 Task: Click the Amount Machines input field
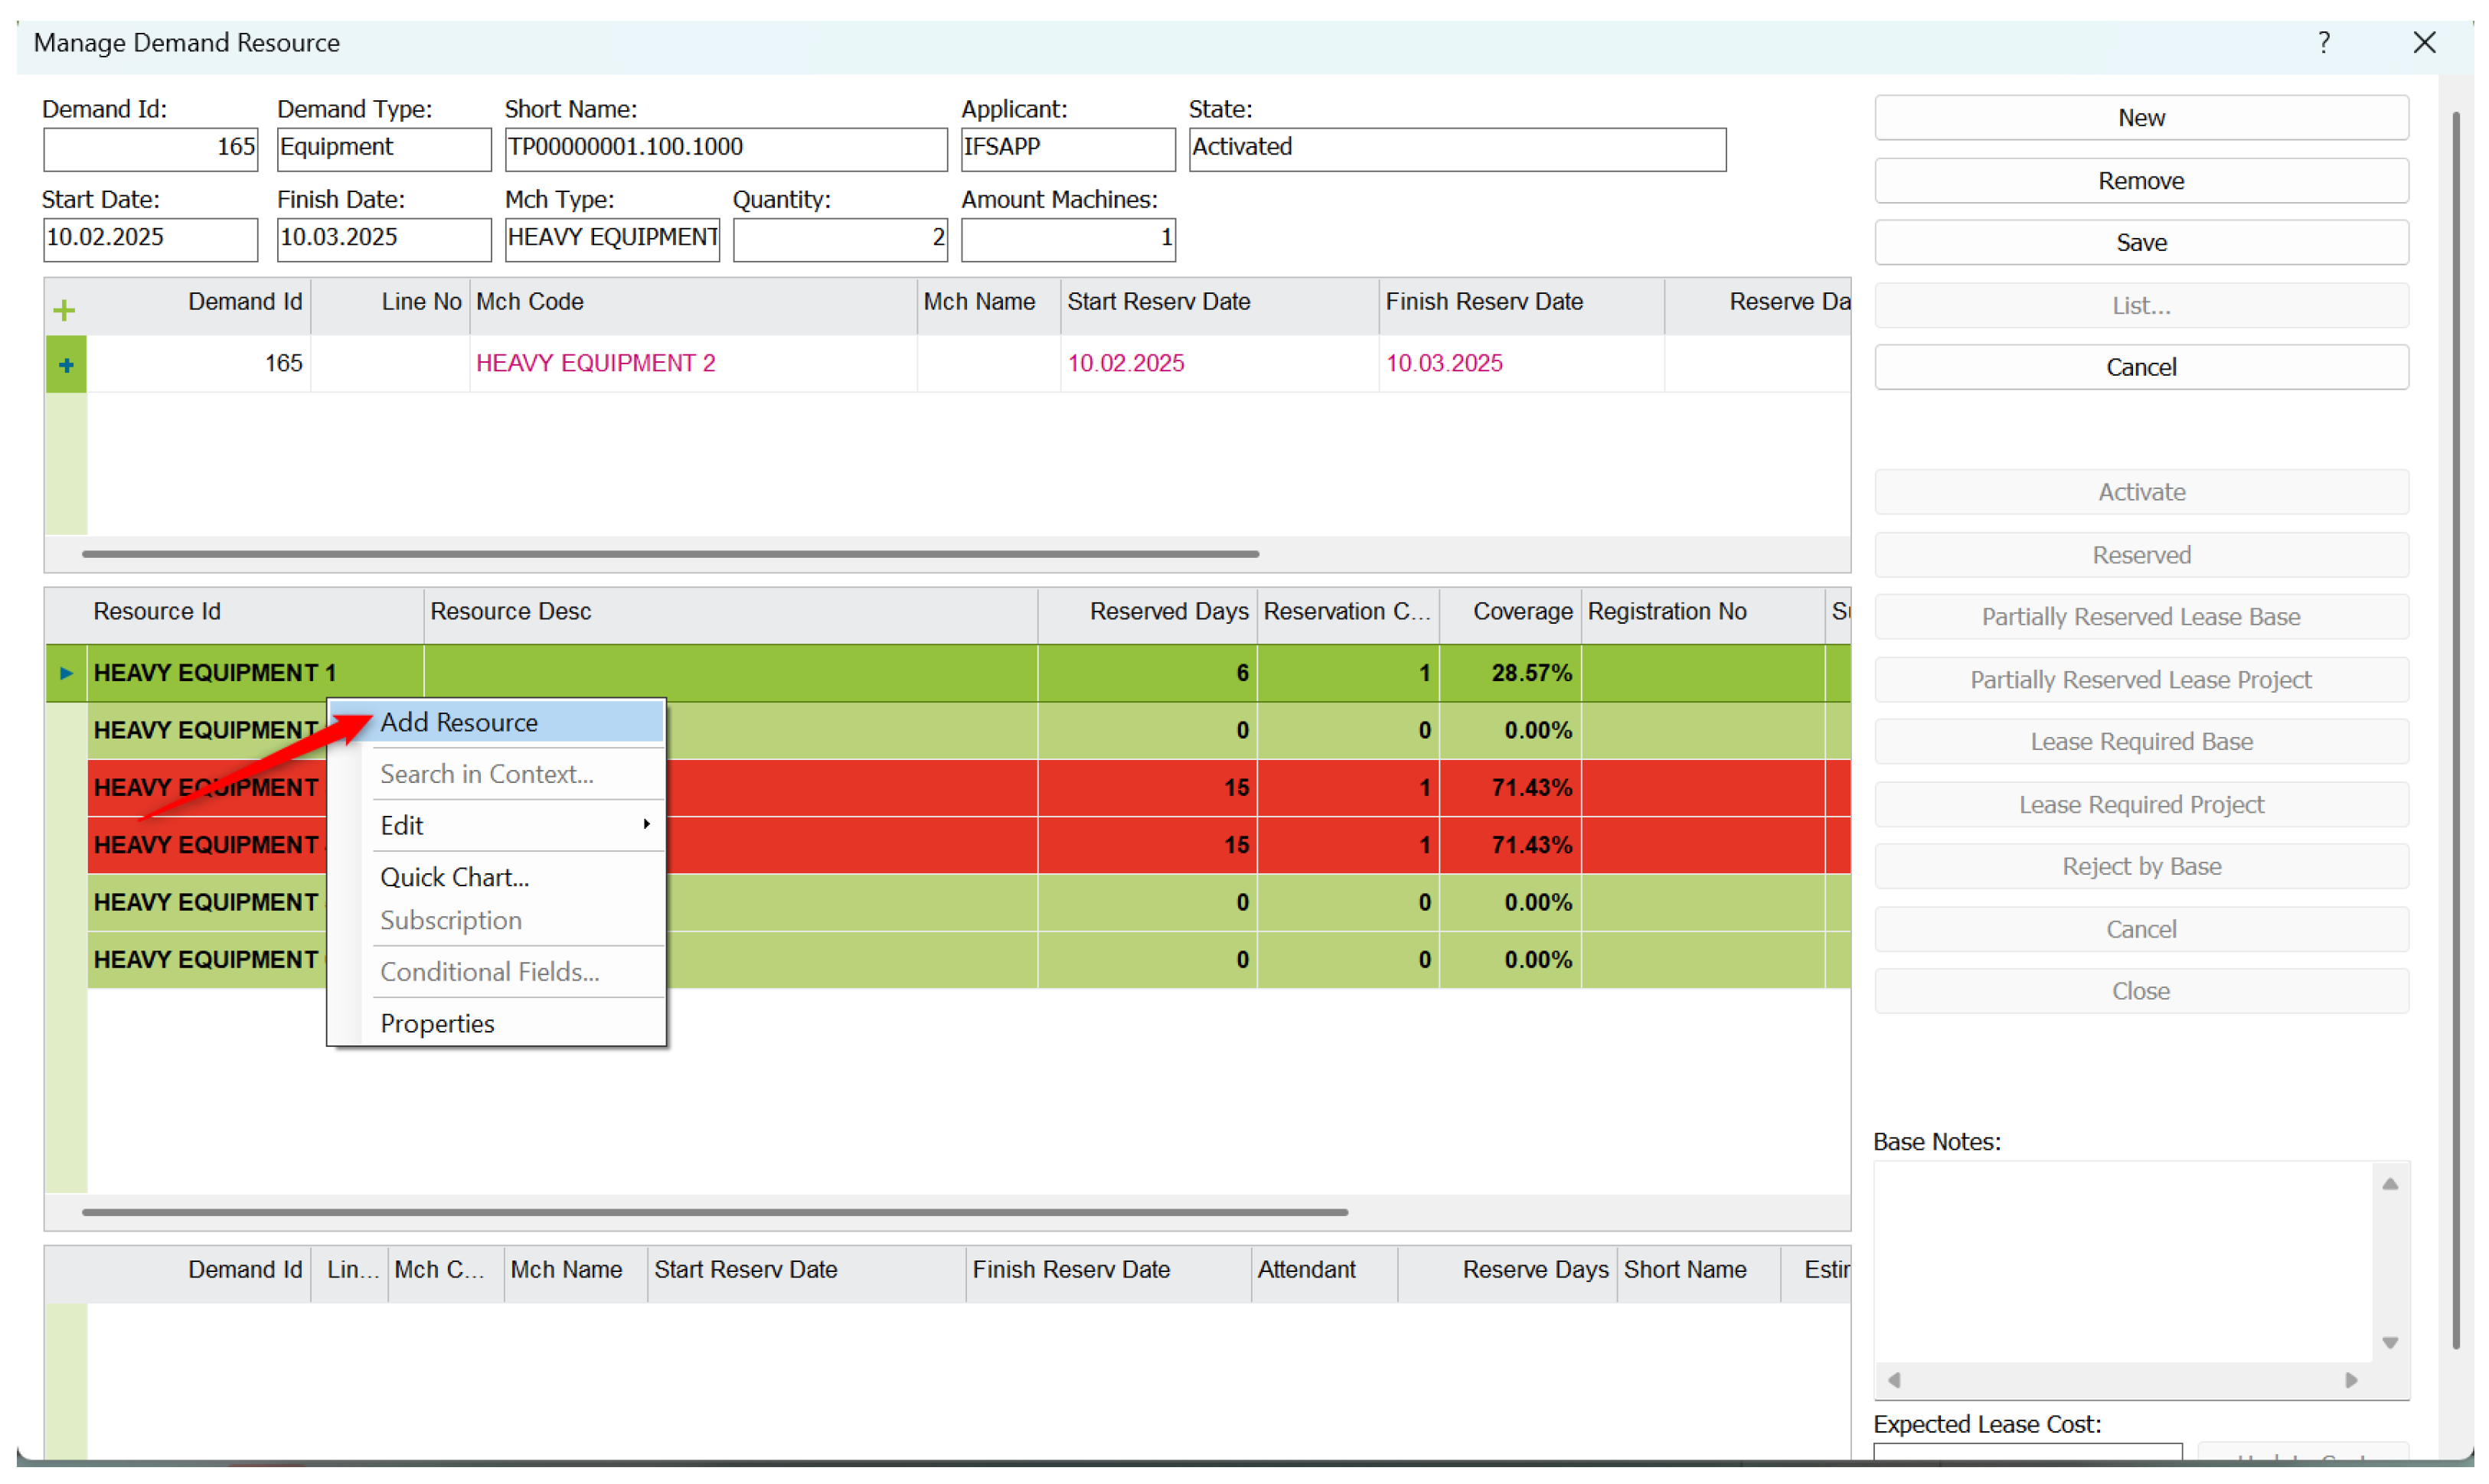pos(1067,239)
